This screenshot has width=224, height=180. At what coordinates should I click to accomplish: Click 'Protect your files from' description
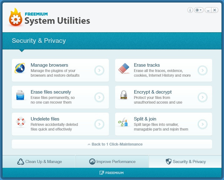(x=152, y=97)
